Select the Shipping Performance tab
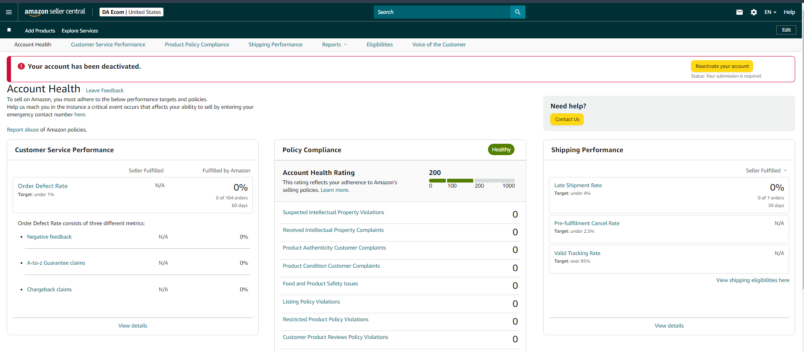 click(x=276, y=45)
